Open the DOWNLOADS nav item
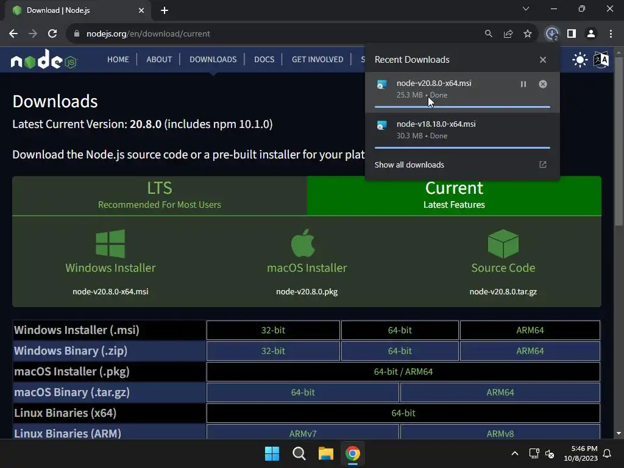The width and height of the screenshot is (624, 468). pyautogui.click(x=213, y=59)
